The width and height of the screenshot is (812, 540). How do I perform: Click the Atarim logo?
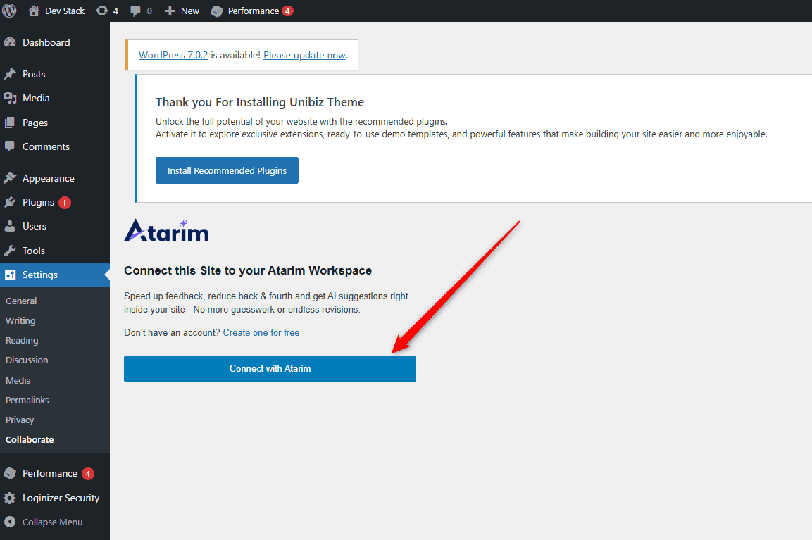click(x=166, y=230)
